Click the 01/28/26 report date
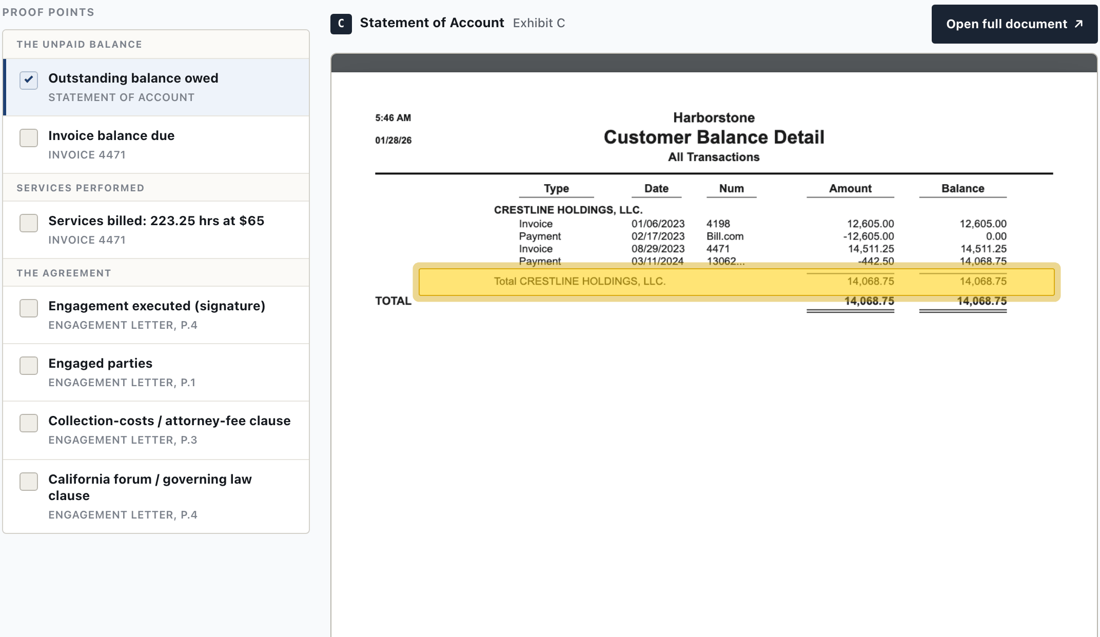This screenshot has height=637, width=1100. pos(393,140)
